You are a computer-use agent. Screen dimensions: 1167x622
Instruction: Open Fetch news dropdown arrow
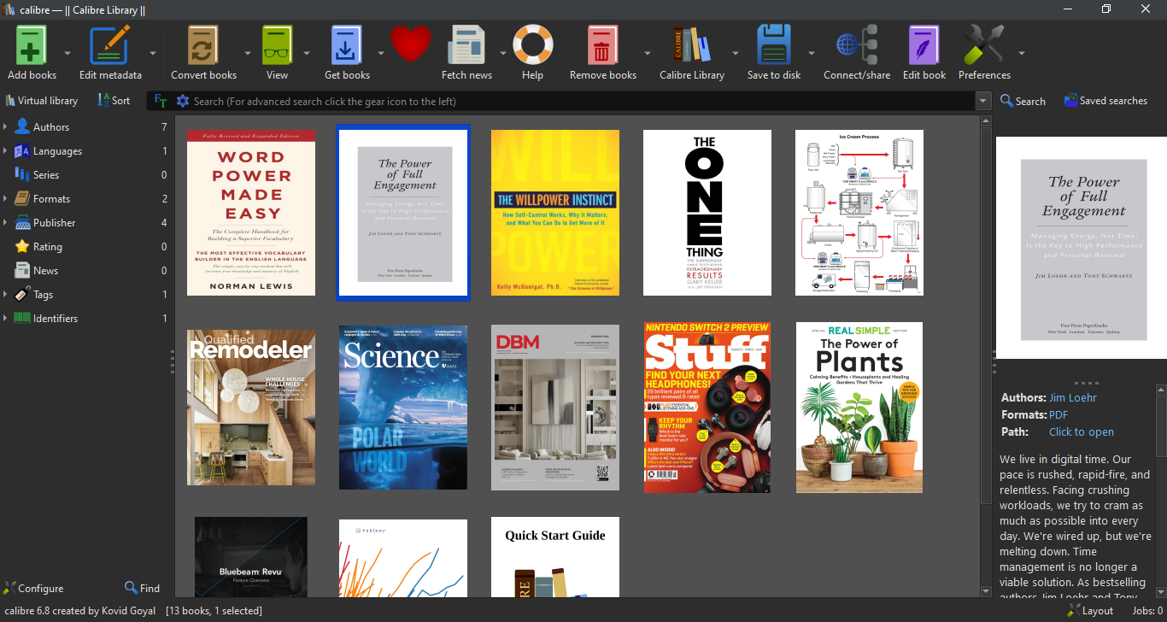[x=503, y=52]
